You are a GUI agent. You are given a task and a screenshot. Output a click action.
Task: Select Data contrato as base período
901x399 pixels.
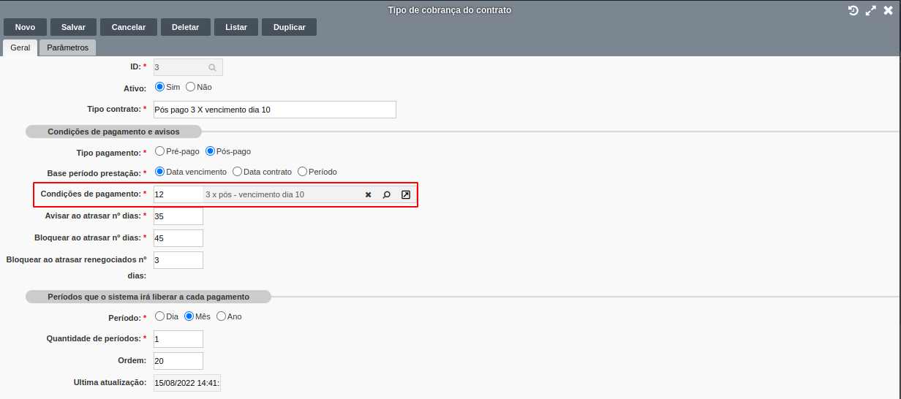click(237, 172)
